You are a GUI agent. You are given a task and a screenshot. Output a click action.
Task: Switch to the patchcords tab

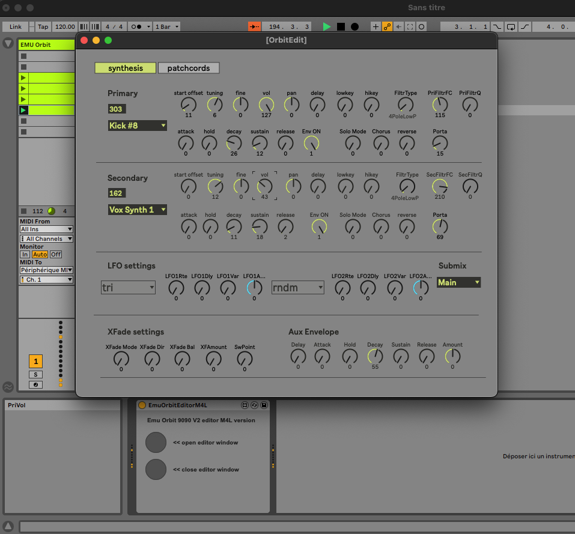tap(189, 68)
